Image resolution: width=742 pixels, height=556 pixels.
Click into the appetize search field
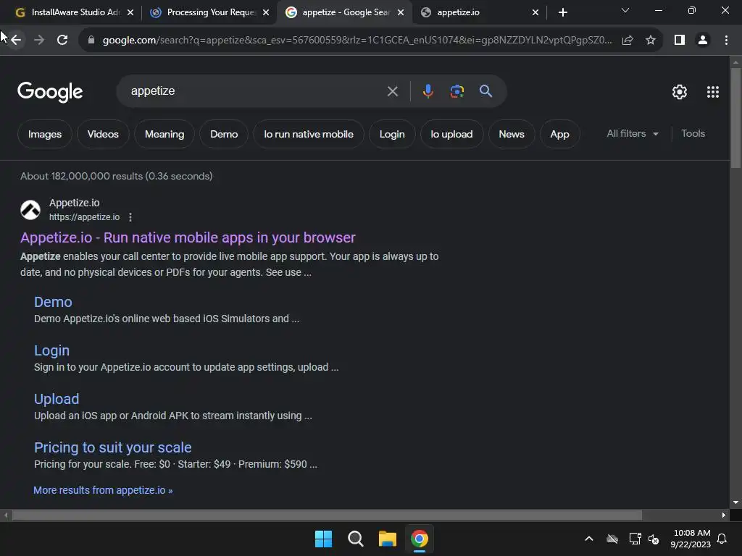click(x=256, y=91)
